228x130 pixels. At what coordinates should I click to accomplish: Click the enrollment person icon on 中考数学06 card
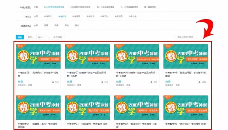point(151,82)
